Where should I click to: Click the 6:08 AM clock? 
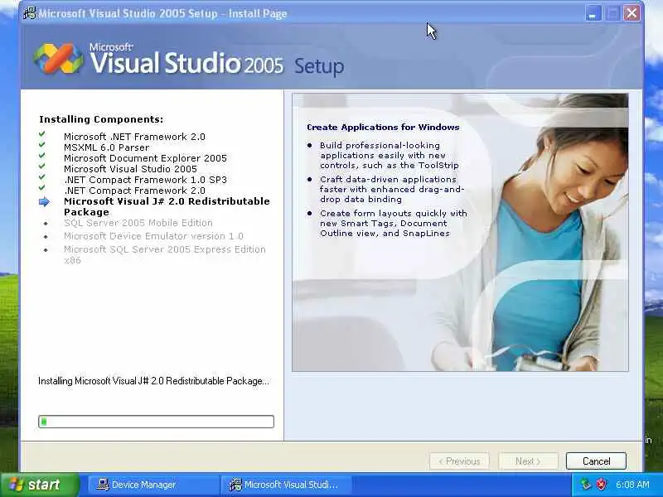[632, 485]
